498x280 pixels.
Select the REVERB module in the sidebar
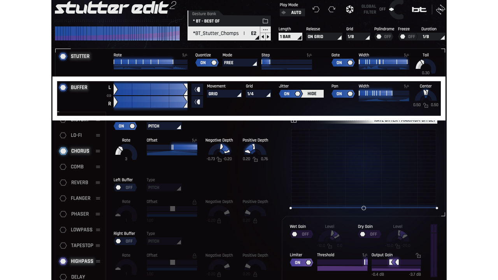tap(79, 182)
